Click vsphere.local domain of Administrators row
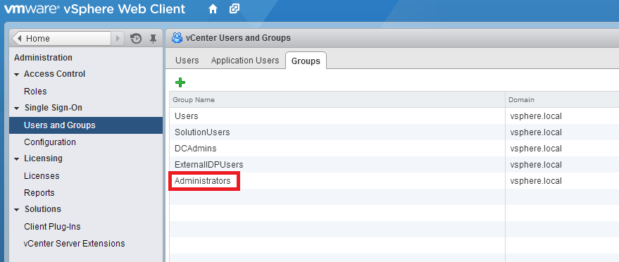This screenshot has height=262, width=619. (x=536, y=181)
